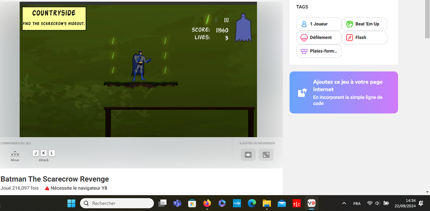
Task: Open Firefox from the taskbar
Action: coord(207,203)
